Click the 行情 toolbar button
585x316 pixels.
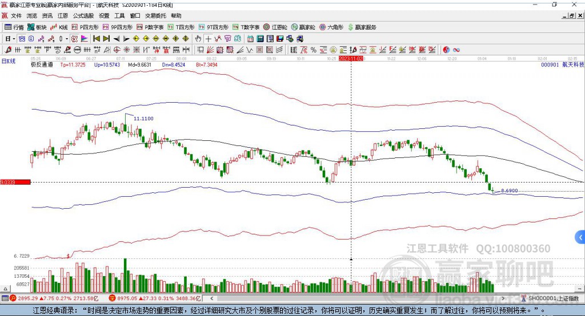pos(14,27)
